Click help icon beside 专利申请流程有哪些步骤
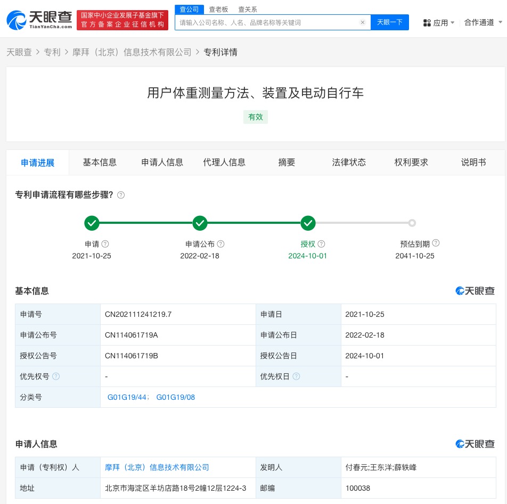Screen dimensions: 507x504 121,195
